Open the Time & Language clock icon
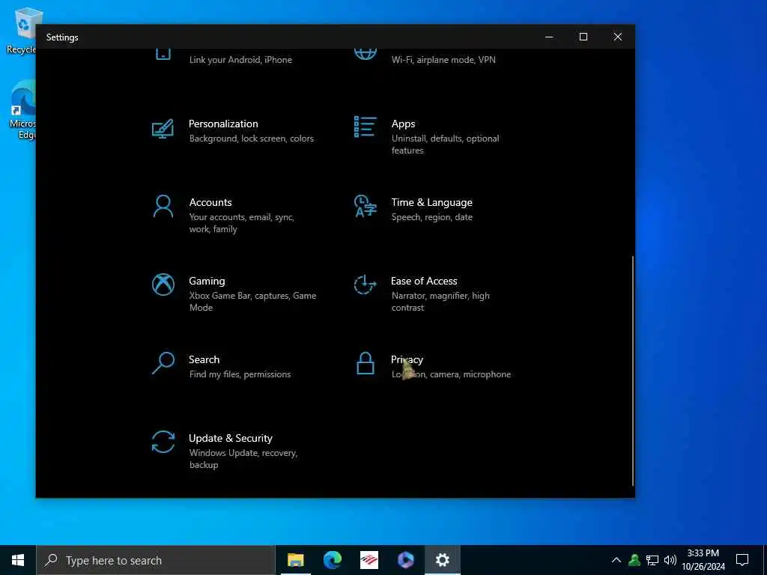The width and height of the screenshot is (767, 575). 365,206
